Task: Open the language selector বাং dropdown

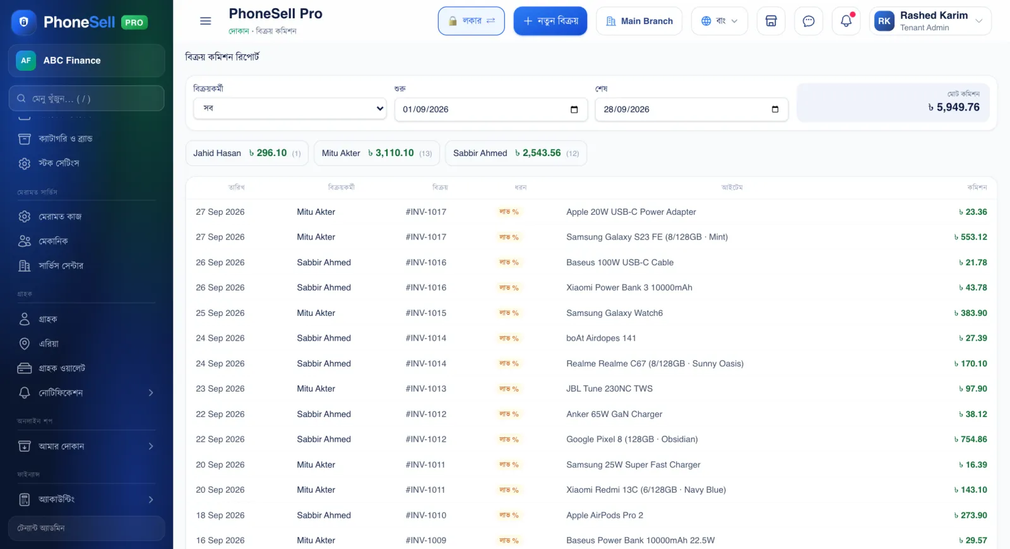Action: tap(720, 21)
